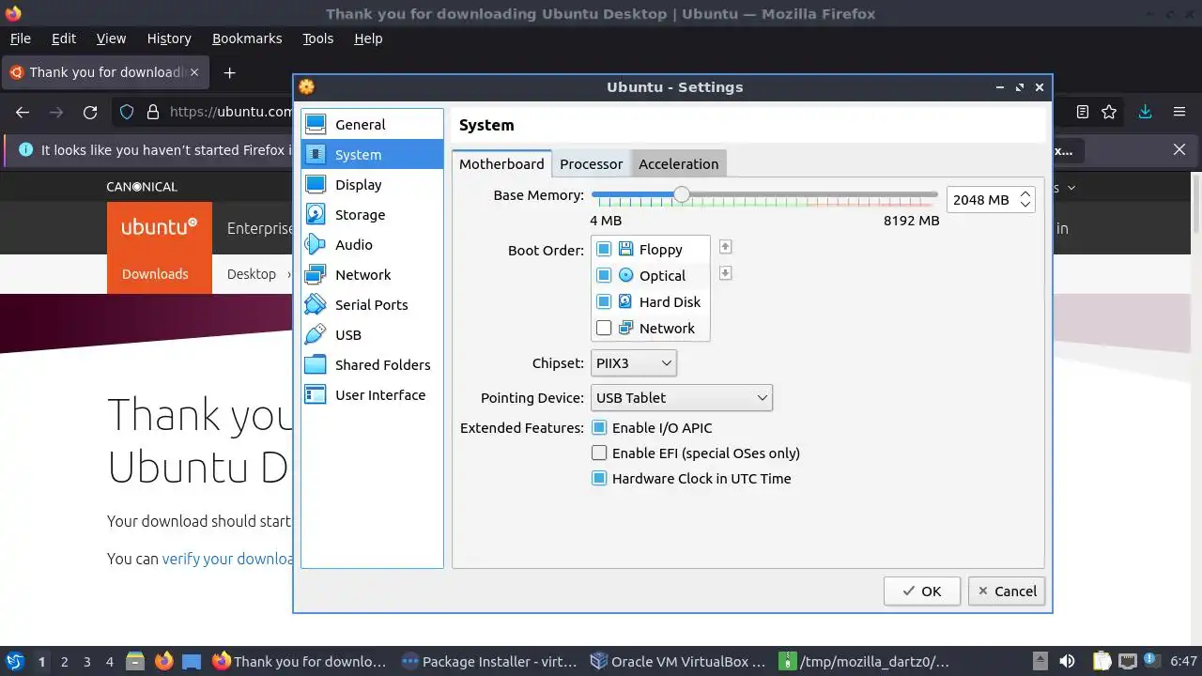Screen dimensions: 1202x676
Task: Open file manager icon in taskbar
Action: [x=134, y=661]
